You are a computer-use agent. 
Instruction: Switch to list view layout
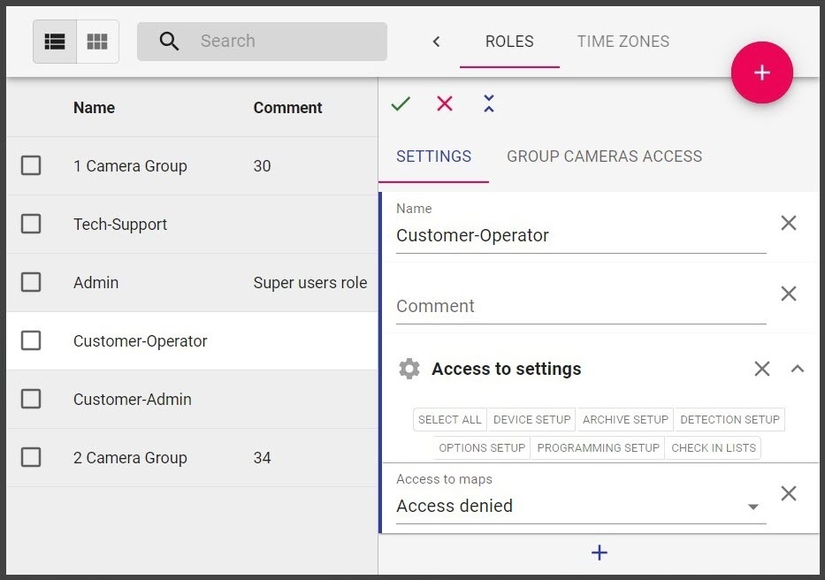(55, 42)
